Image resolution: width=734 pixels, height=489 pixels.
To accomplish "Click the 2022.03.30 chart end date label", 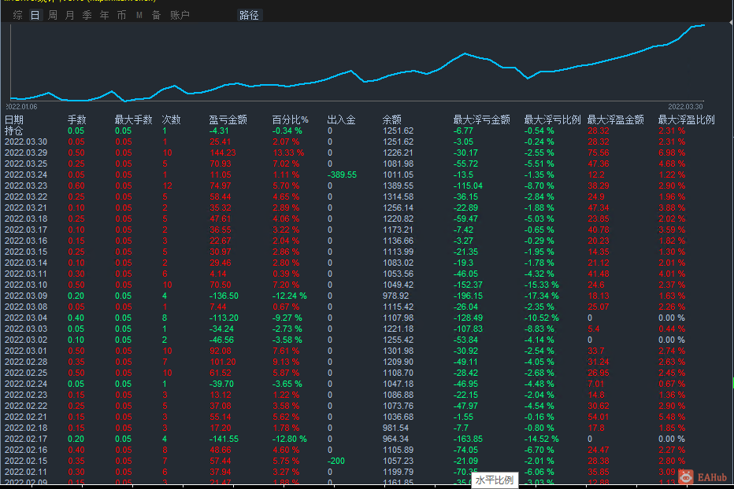I will (685, 107).
